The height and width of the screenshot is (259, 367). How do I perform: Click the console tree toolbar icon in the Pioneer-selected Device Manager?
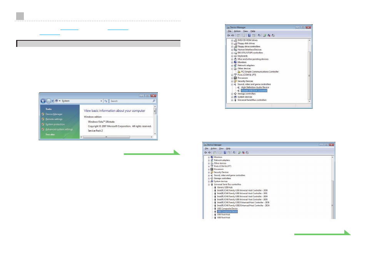(238, 35)
